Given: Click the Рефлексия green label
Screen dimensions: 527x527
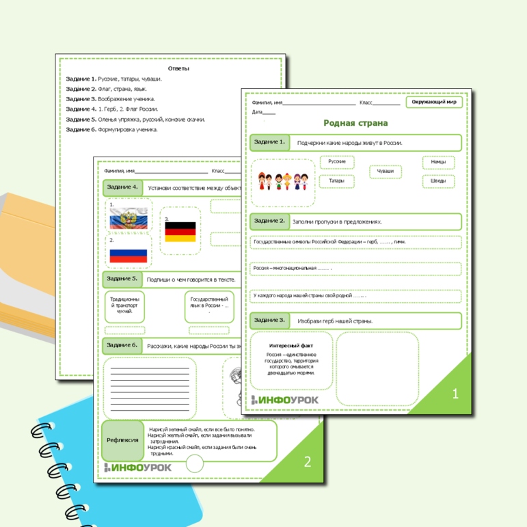Looking at the screenshot, I should [x=122, y=440].
